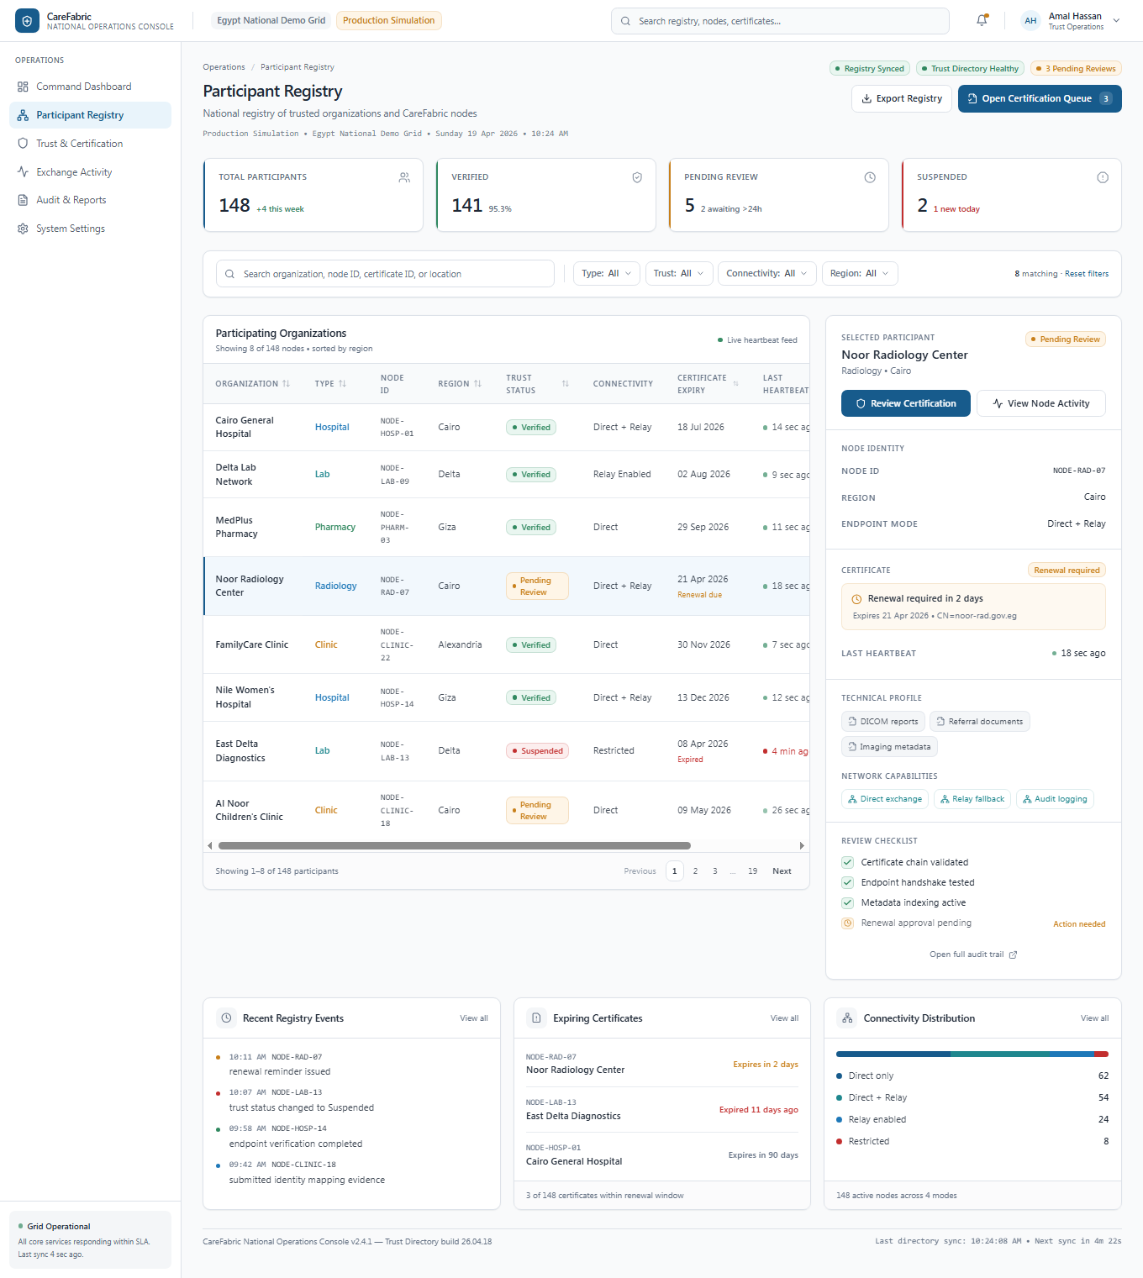The width and height of the screenshot is (1143, 1278).
Task: Click the magnifier icon in registry filter search
Action: (229, 274)
